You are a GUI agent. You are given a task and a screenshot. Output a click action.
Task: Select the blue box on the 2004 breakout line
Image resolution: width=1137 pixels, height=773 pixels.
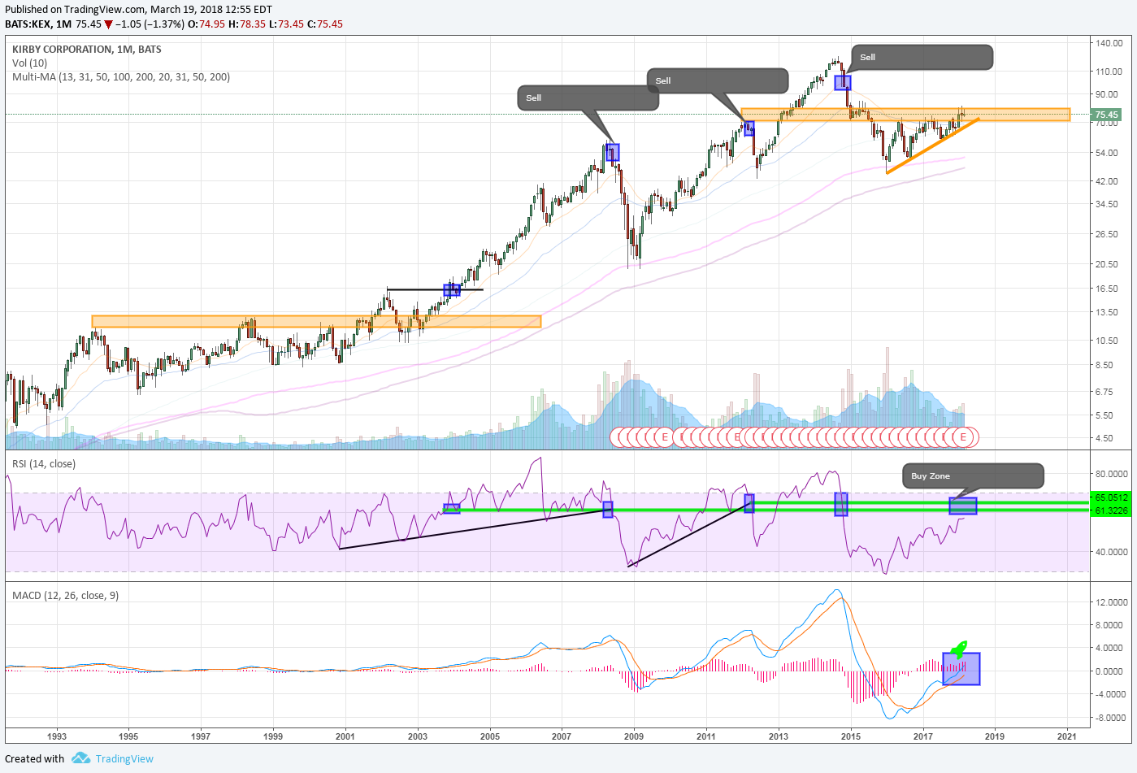click(452, 290)
